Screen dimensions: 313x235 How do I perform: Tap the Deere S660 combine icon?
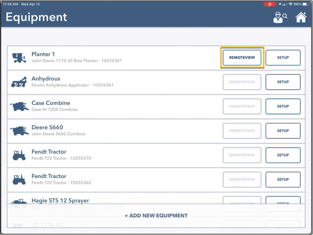(x=19, y=131)
